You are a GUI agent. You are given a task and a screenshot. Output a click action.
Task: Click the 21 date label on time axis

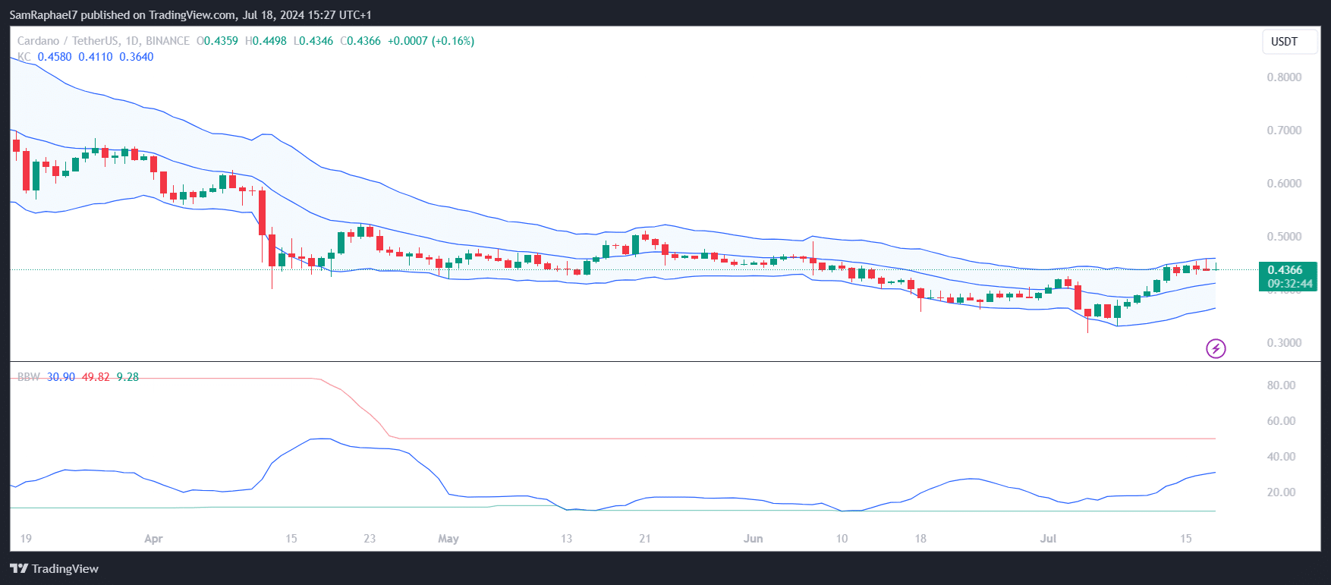(645, 539)
